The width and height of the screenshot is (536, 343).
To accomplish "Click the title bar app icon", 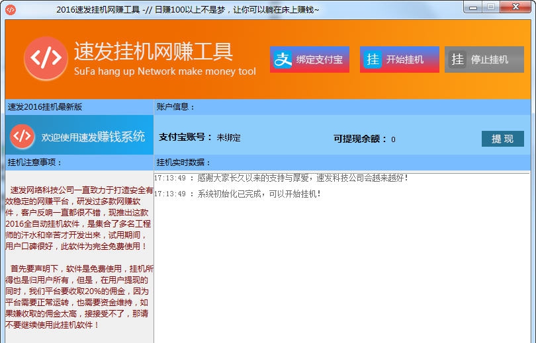I will 11,9.
